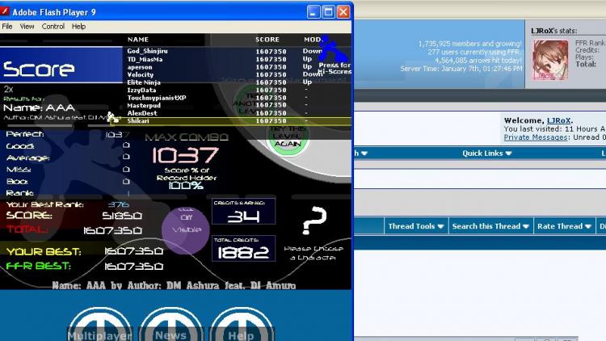Screen dimensions: 606x341
Task: Minimize the Adobe Flash Player window
Action: [x=314, y=12]
